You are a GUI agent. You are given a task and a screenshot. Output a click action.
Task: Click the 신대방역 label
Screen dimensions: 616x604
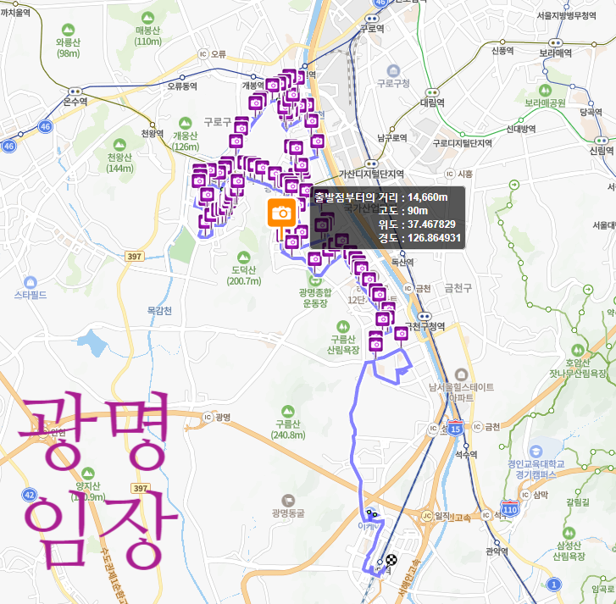click(x=521, y=129)
